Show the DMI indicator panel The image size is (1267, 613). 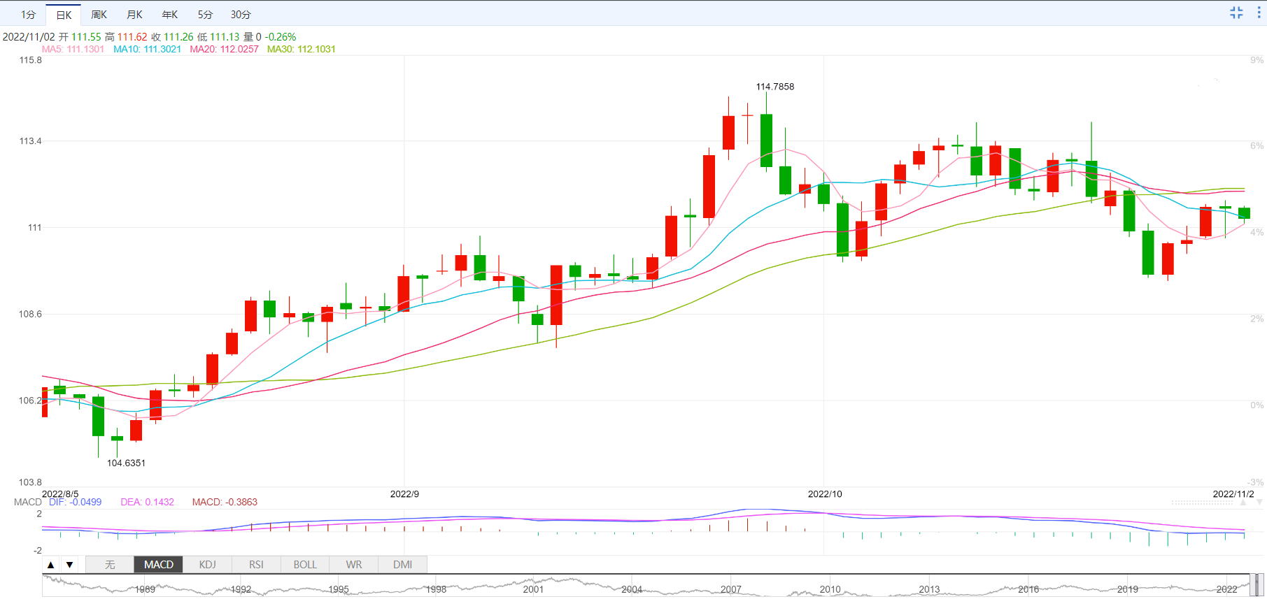(403, 565)
